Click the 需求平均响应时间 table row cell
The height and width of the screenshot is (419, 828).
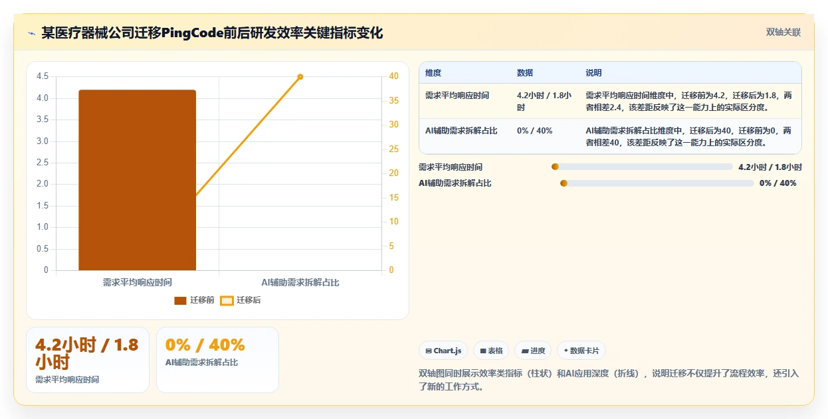coord(457,96)
